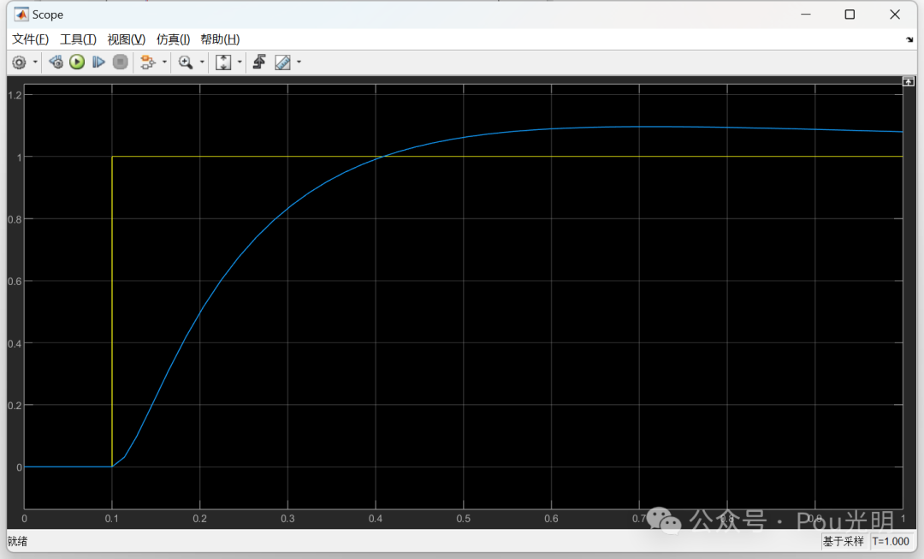Viewport: 924px width, 559px height.
Task: Click the MATLAB logo in Scope title bar
Action: 21,15
